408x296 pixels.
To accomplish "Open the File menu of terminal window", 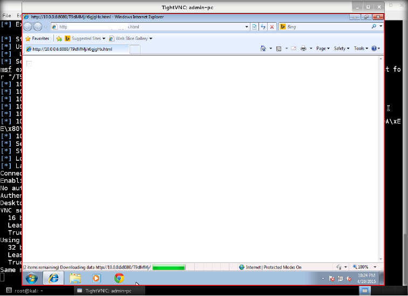I will pyautogui.click(x=6, y=16).
